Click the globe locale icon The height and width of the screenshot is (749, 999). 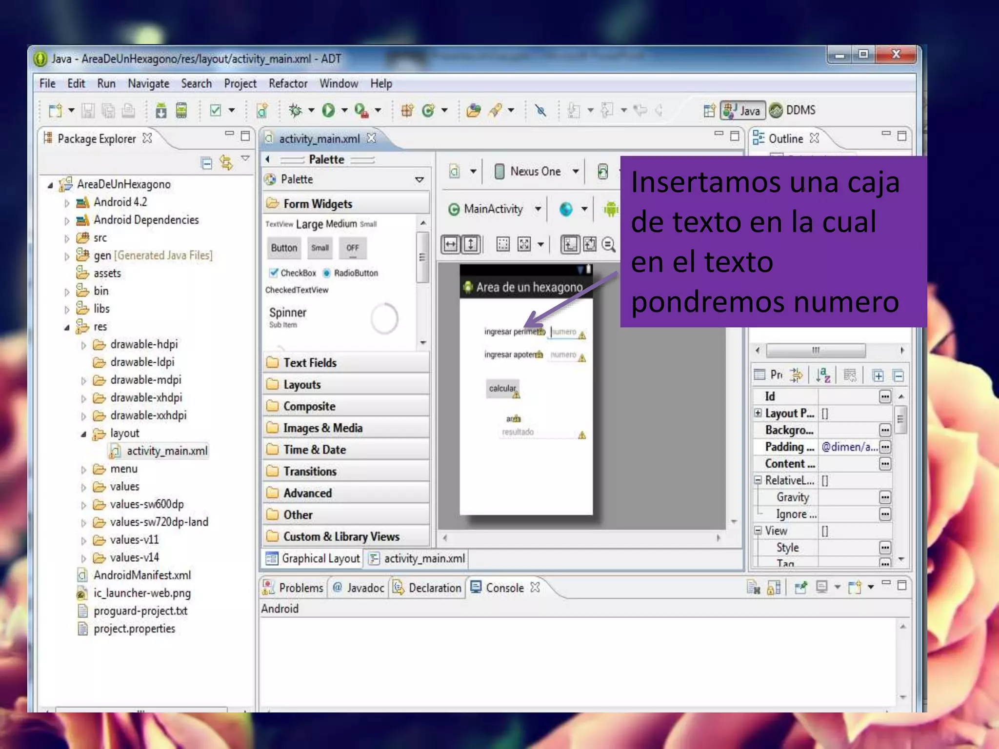pyautogui.click(x=566, y=209)
